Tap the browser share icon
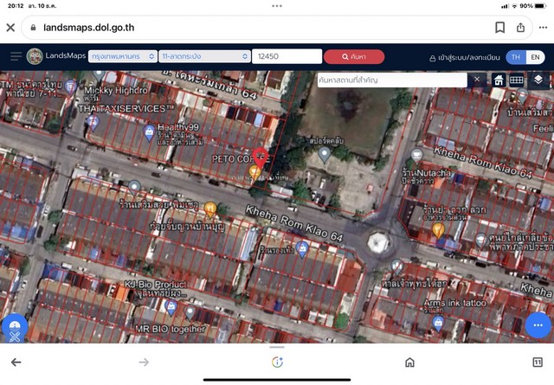Image resolution: width=554 pixels, height=385 pixels. tap(520, 27)
